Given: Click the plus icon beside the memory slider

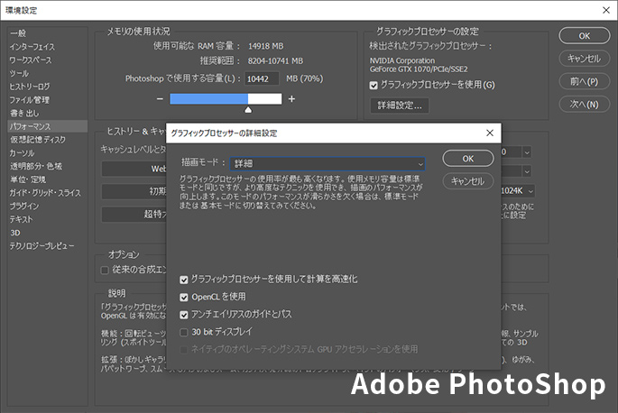Looking at the screenshot, I should pyautogui.click(x=291, y=99).
